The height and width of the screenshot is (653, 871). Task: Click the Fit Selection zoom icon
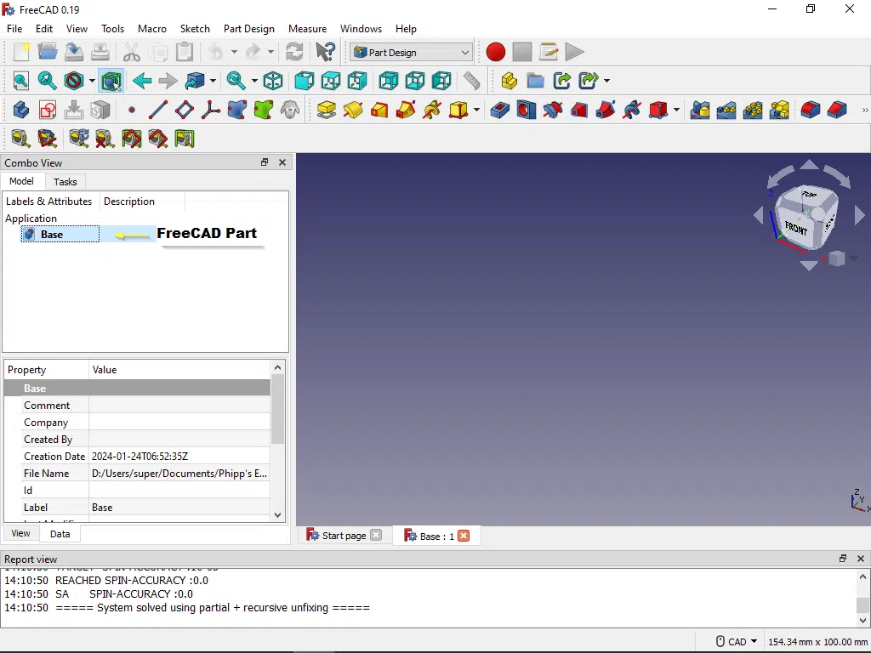(48, 81)
